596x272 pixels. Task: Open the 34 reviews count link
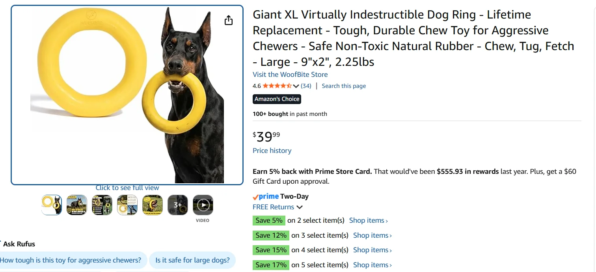point(306,86)
